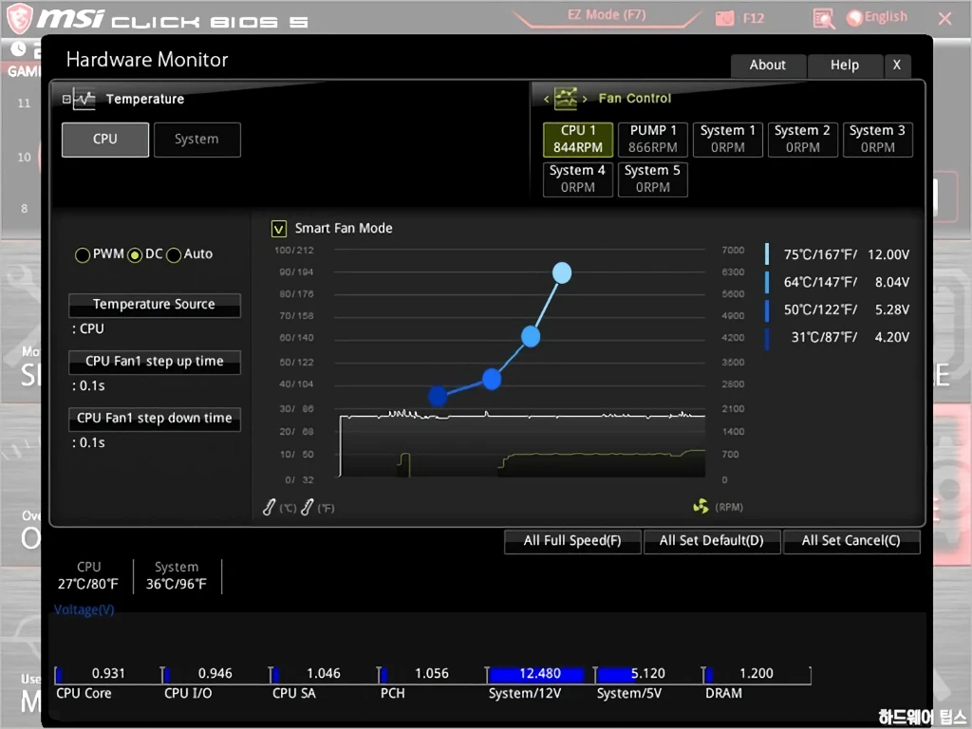Click the step up time ': 0.1s' value
Screen dimensions: 972x729
(x=88, y=386)
